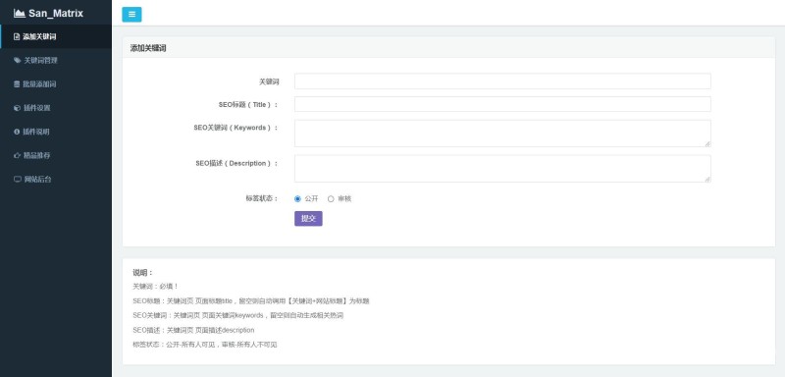
Task: Focus the SEO标题 (Title) input field
Action: coord(502,104)
